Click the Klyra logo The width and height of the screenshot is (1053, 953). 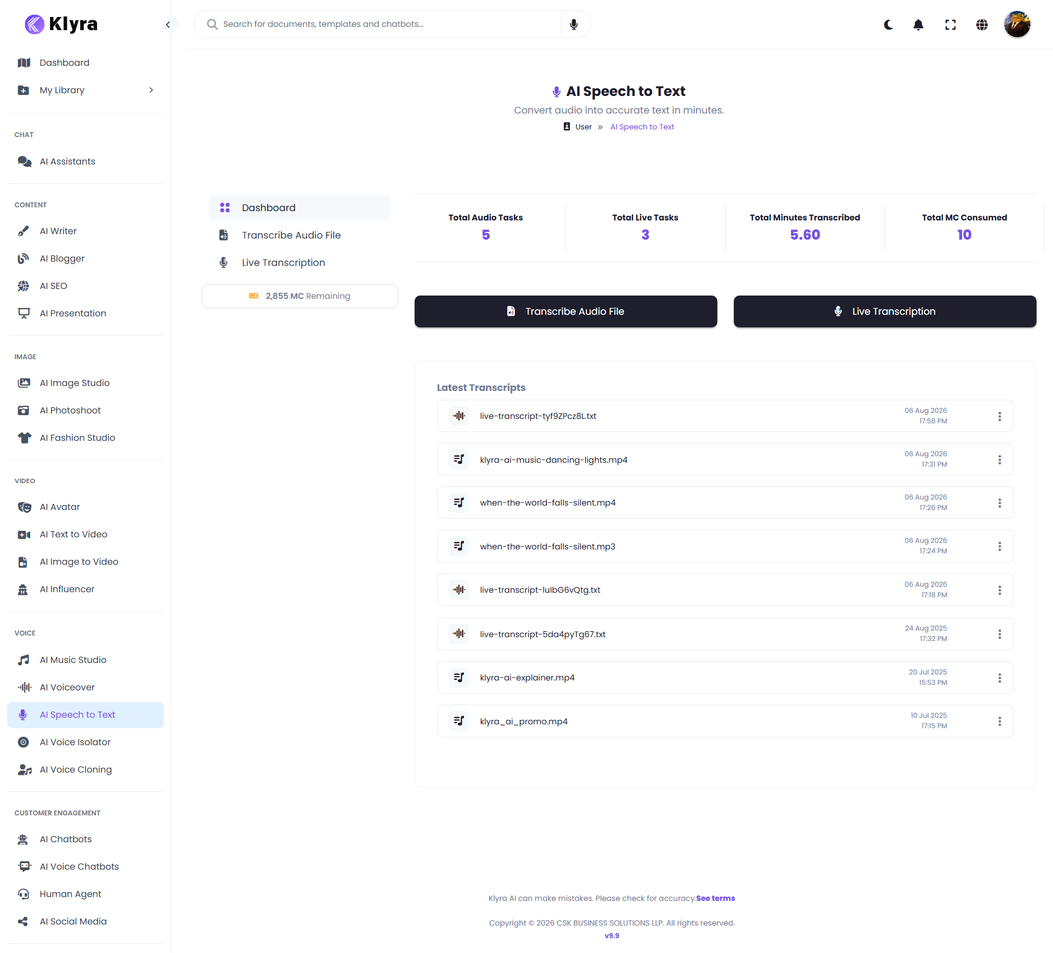click(61, 24)
